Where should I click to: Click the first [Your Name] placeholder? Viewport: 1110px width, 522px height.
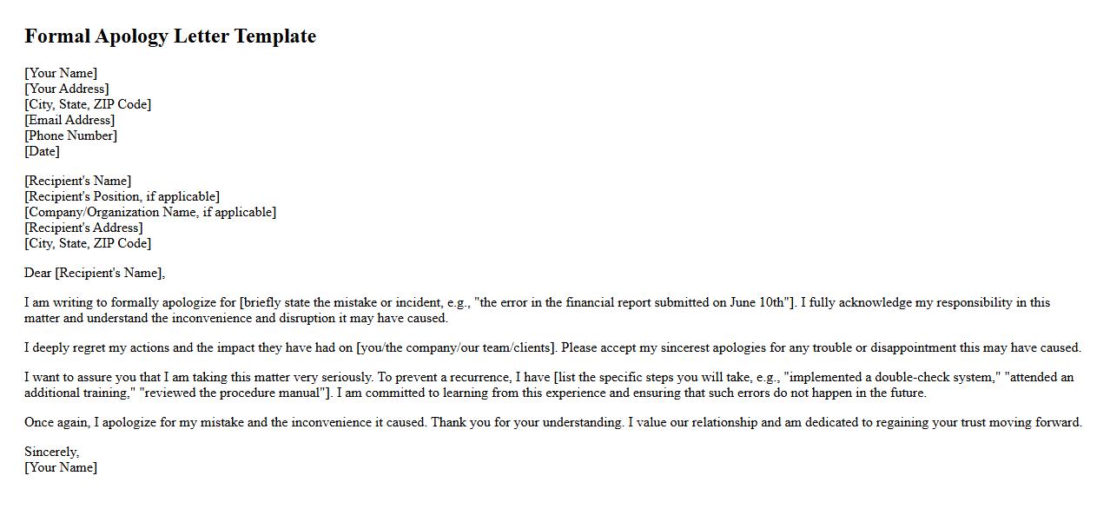(x=61, y=73)
